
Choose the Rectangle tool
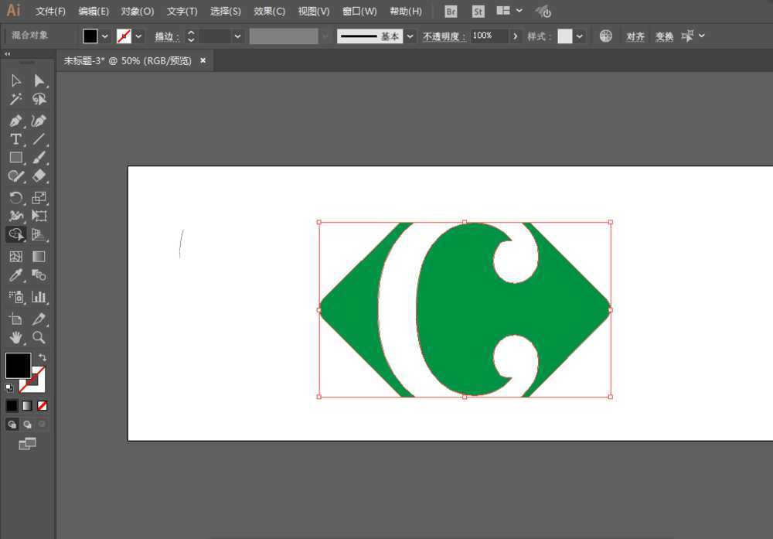pyautogui.click(x=15, y=158)
